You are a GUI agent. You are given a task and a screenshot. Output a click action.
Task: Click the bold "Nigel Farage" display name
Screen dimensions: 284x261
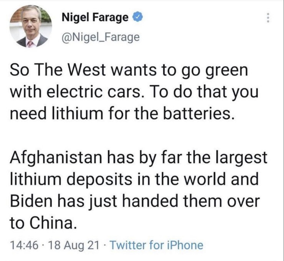click(95, 18)
